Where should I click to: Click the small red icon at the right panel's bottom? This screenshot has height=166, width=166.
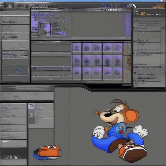135,83
